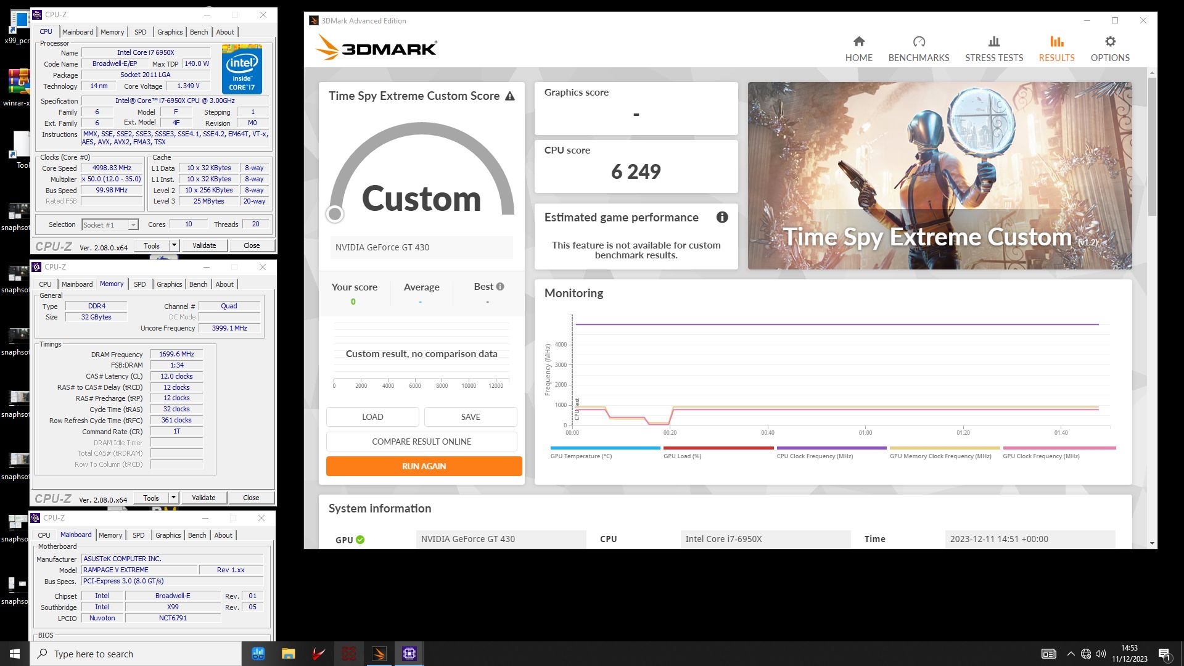Select Graphics tab in Mainboard CPU-Z window
The image size is (1184, 666).
[168, 535]
